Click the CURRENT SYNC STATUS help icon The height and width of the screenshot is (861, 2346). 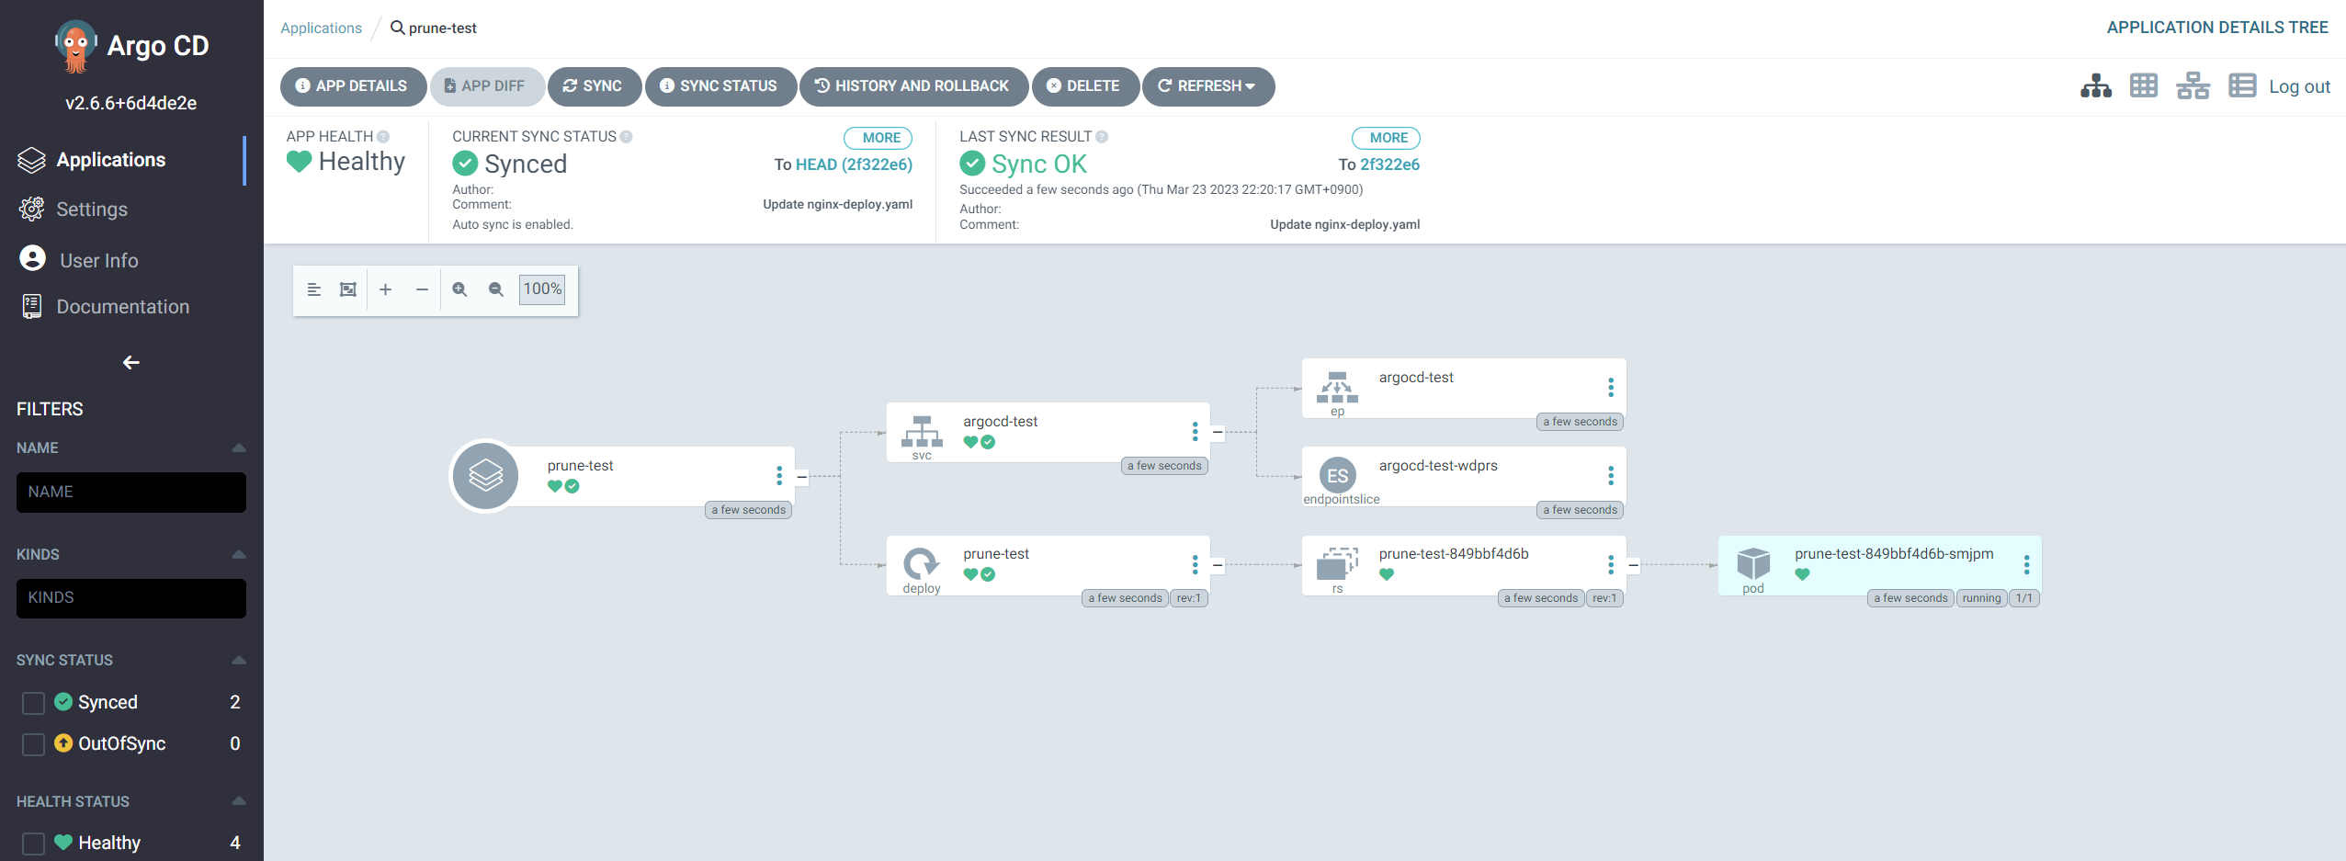pos(626,137)
